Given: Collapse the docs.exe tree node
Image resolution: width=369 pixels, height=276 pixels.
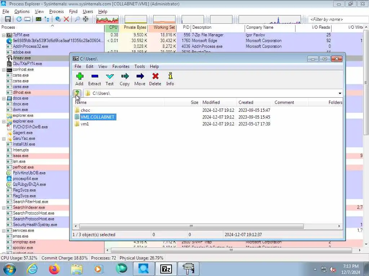Looking at the screenshot, I should tap(4, 98).
